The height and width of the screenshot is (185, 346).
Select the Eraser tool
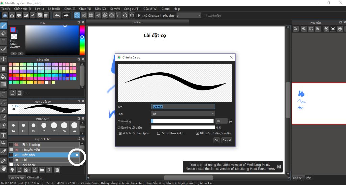tap(3, 33)
